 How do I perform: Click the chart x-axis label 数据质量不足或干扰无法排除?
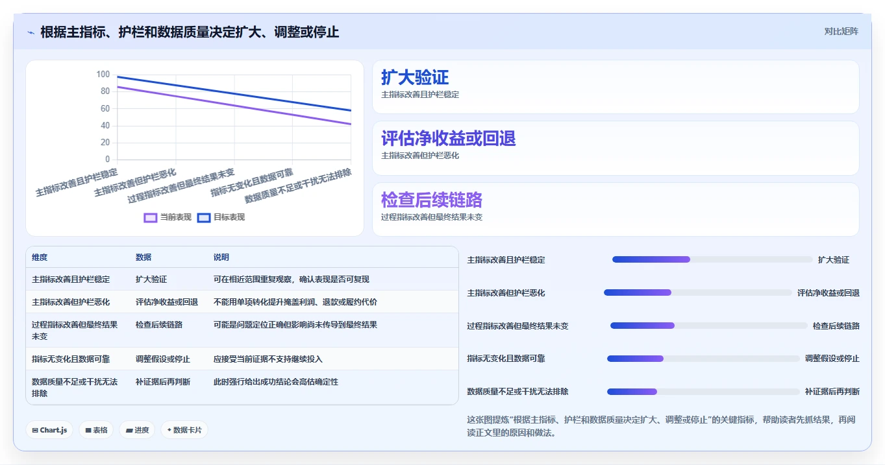click(298, 185)
